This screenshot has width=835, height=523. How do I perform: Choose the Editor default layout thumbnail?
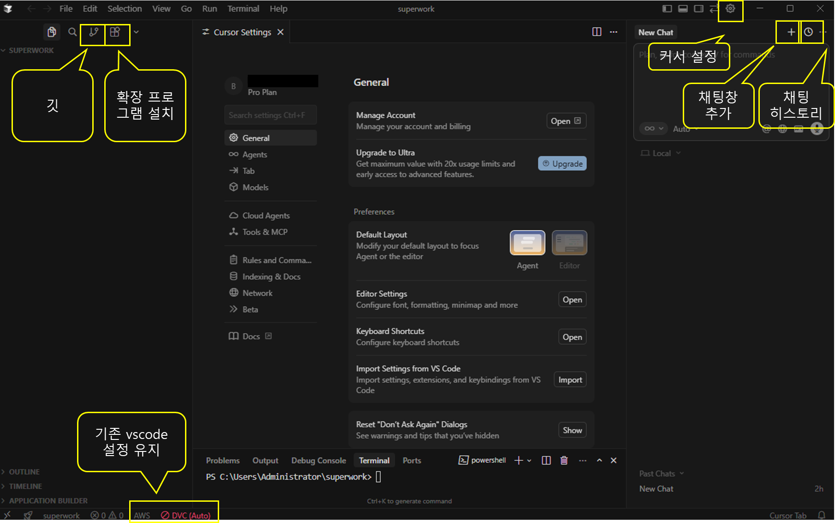[569, 243]
